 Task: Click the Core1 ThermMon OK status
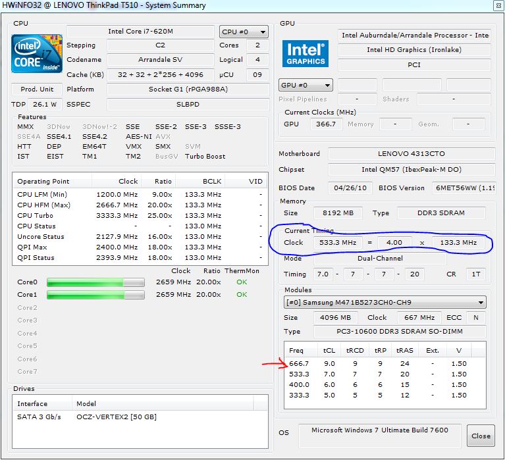click(242, 295)
